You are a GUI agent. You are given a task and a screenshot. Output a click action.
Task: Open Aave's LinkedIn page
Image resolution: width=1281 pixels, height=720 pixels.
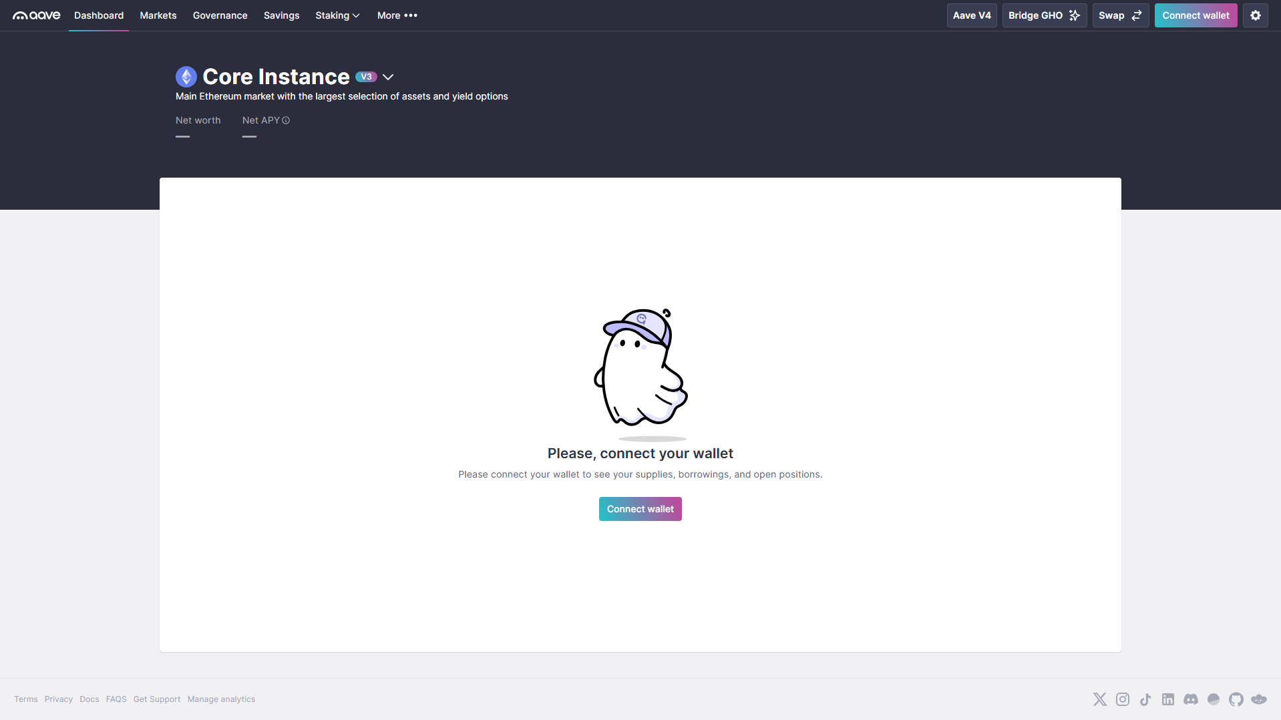pos(1168,699)
